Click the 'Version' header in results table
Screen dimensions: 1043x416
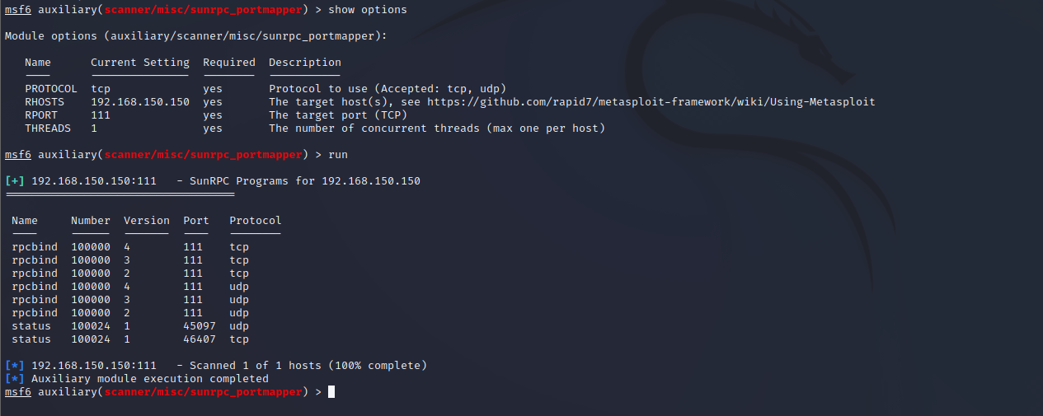point(147,221)
